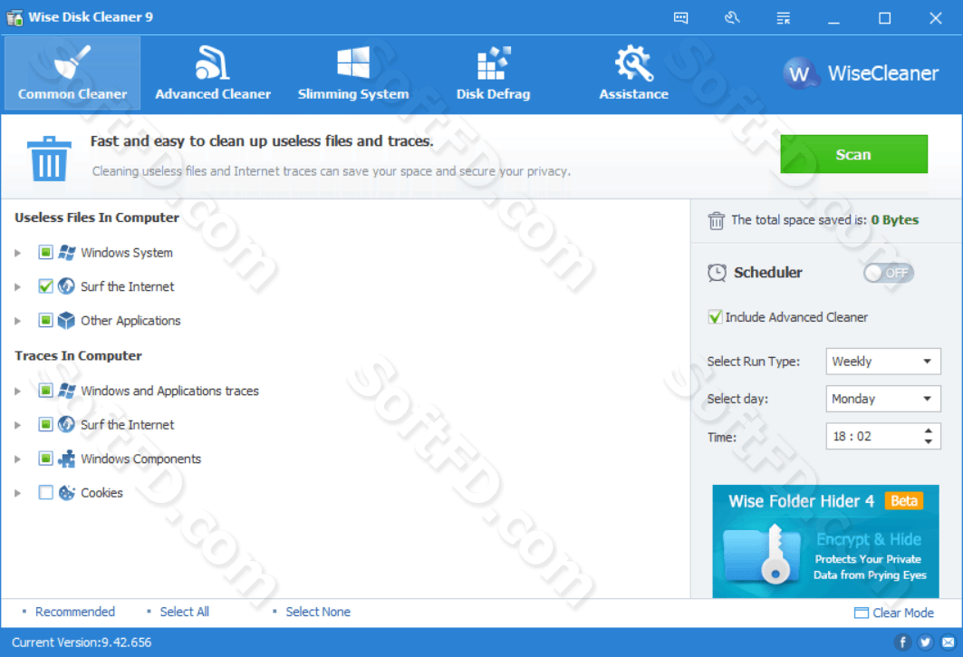Switch to Clear Mode
The width and height of the screenshot is (963, 657).
tap(894, 613)
